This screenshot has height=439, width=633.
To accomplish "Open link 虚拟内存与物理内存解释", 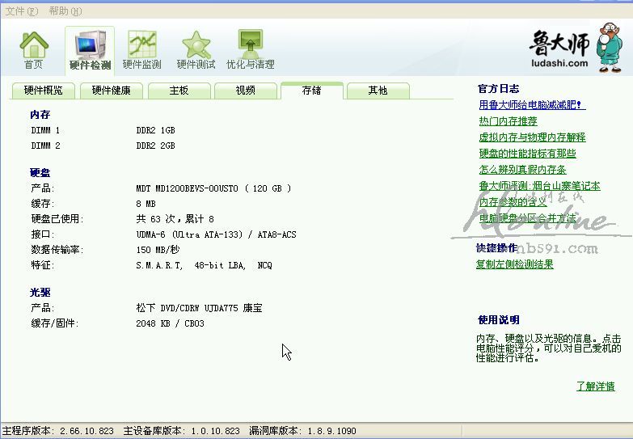I will (x=531, y=137).
